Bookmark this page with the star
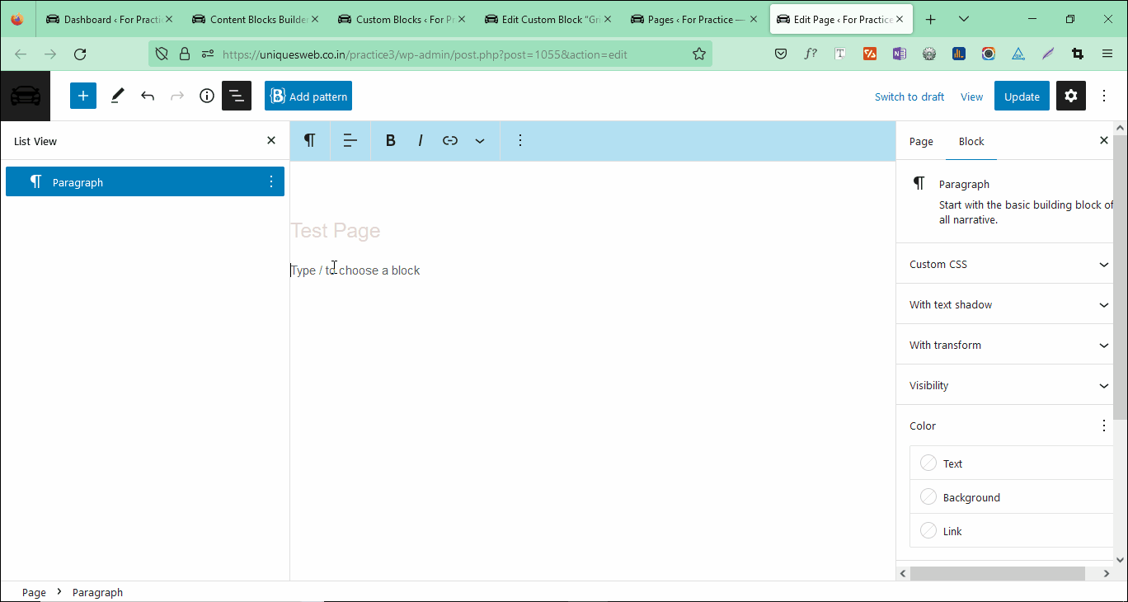This screenshot has height=602, width=1128. pyautogui.click(x=699, y=54)
